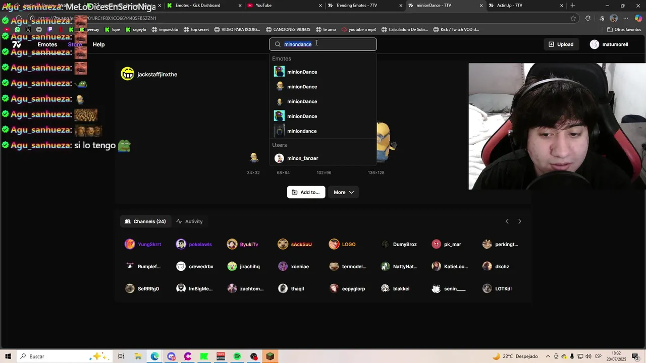The height and width of the screenshot is (363, 646).
Task: Open dkchz channel
Action: (x=496, y=267)
